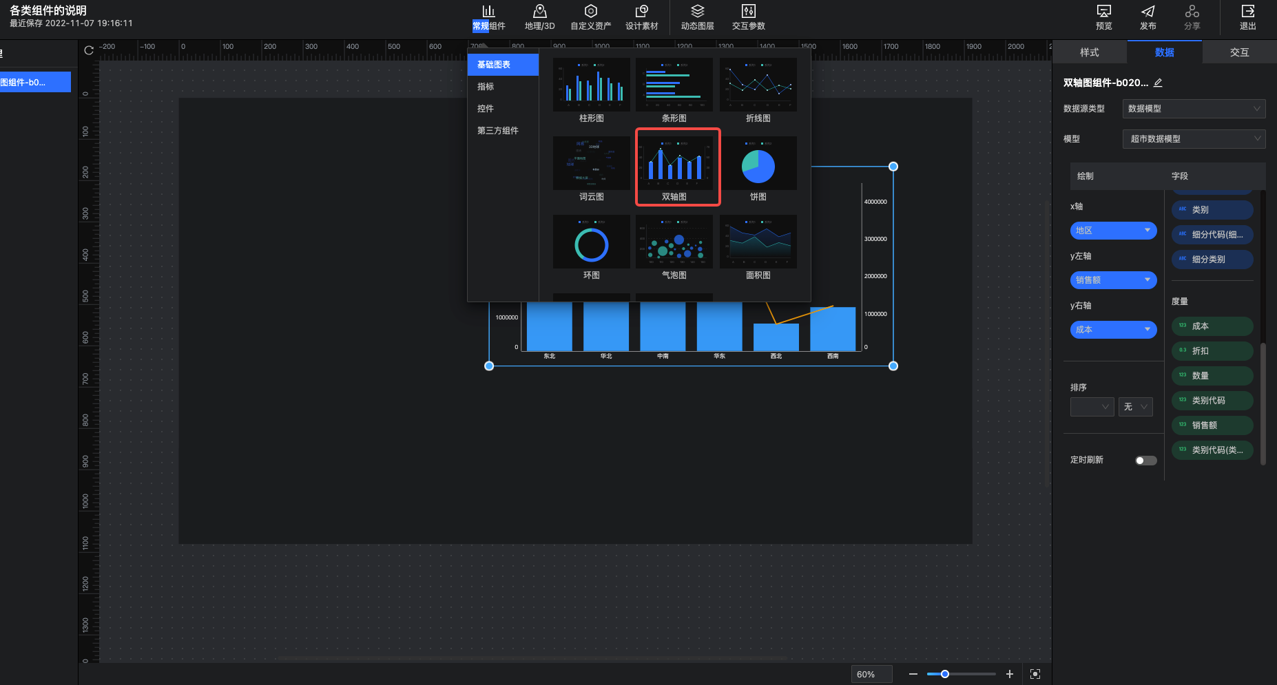Screen dimensions: 1277x685
Task: Click the 销售额 measure field
Action: point(1212,425)
